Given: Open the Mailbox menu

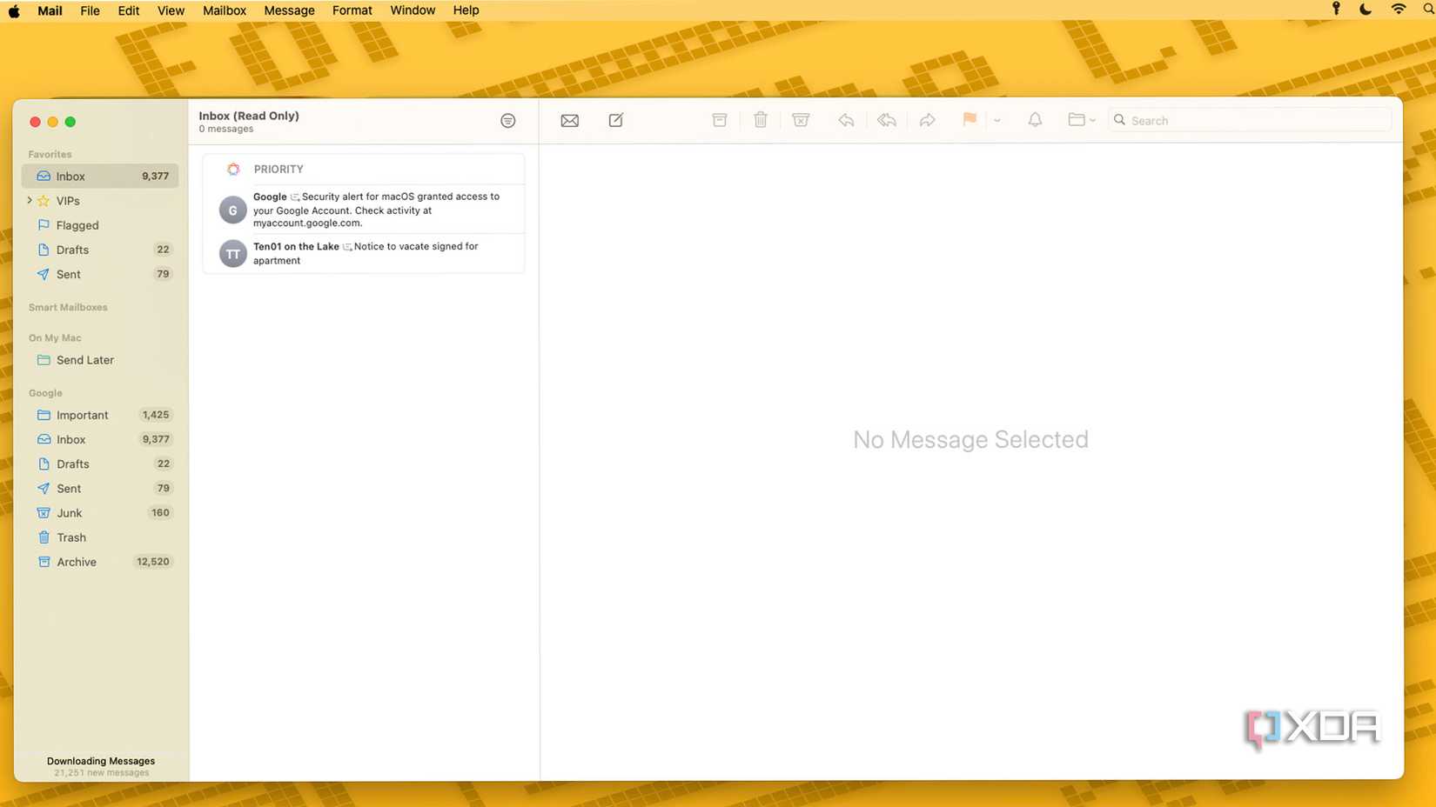Looking at the screenshot, I should (225, 10).
